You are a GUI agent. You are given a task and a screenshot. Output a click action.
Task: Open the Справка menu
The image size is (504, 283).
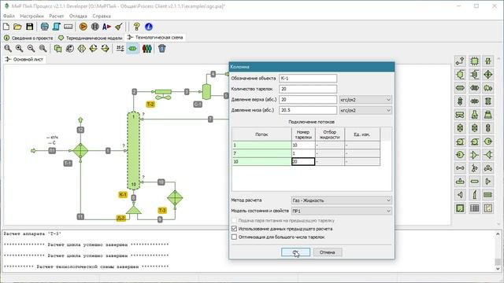(x=102, y=16)
